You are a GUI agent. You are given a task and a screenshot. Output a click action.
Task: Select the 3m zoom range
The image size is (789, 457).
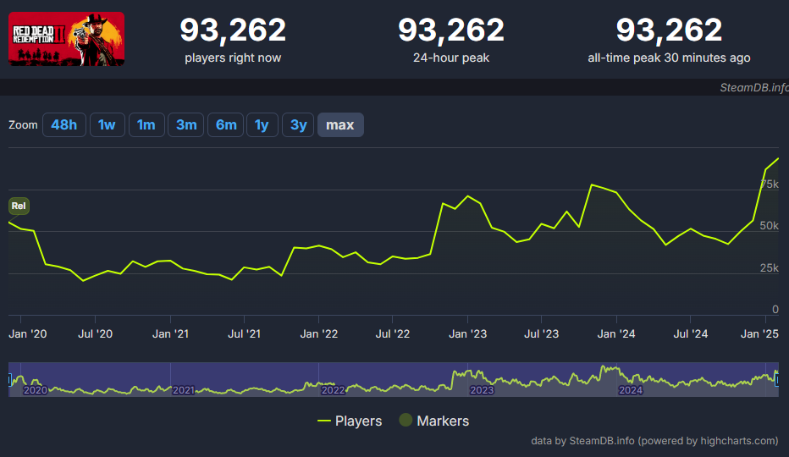click(x=185, y=124)
